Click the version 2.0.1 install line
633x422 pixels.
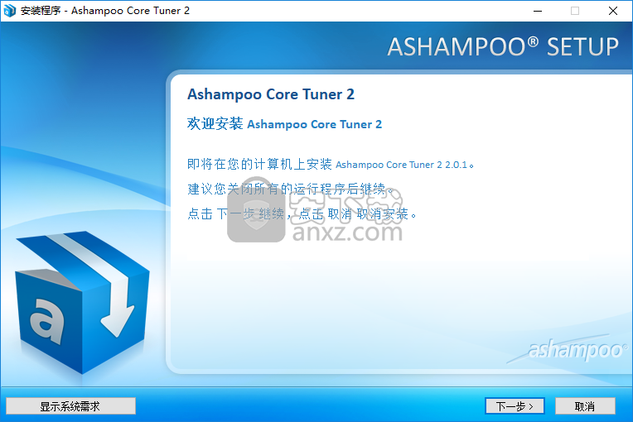(331, 164)
